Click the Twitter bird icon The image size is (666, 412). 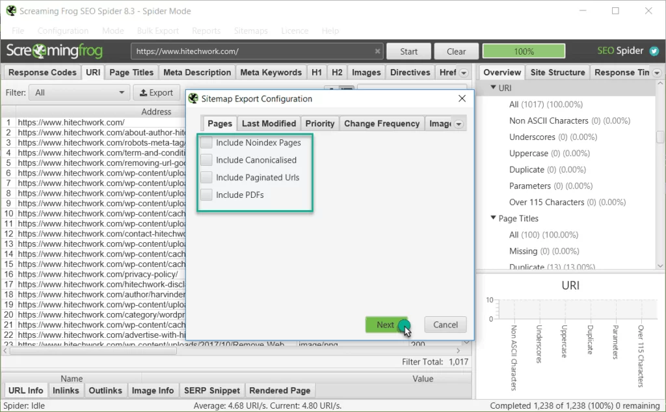654,51
